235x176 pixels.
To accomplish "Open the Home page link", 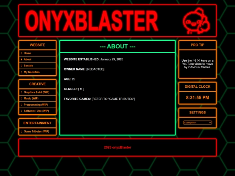I will [x=27, y=53].
